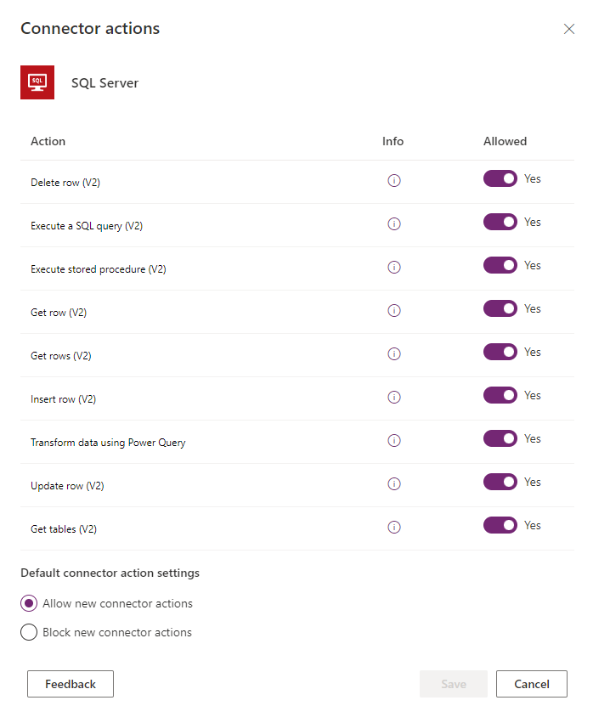
Task: View info for Transform data using Power Query
Action: (x=393, y=441)
